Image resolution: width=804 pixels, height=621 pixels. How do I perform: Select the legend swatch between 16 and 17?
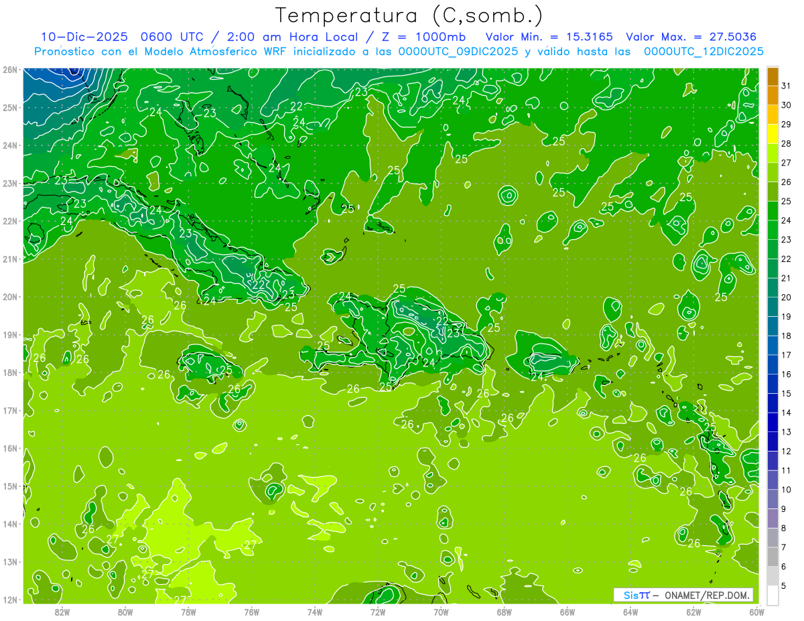pyautogui.click(x=773, y=364)
